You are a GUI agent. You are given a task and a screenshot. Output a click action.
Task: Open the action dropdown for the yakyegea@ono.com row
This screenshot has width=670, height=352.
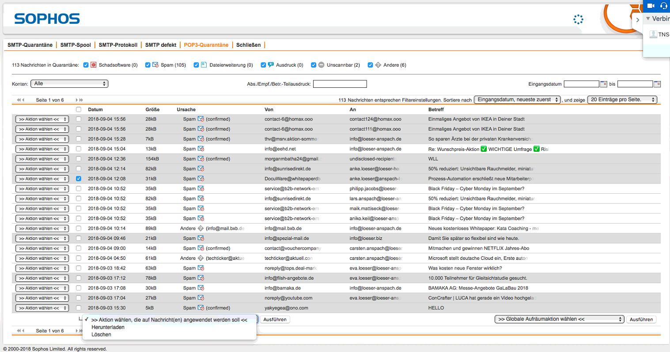pyautogui.click(x=42, y=308)
